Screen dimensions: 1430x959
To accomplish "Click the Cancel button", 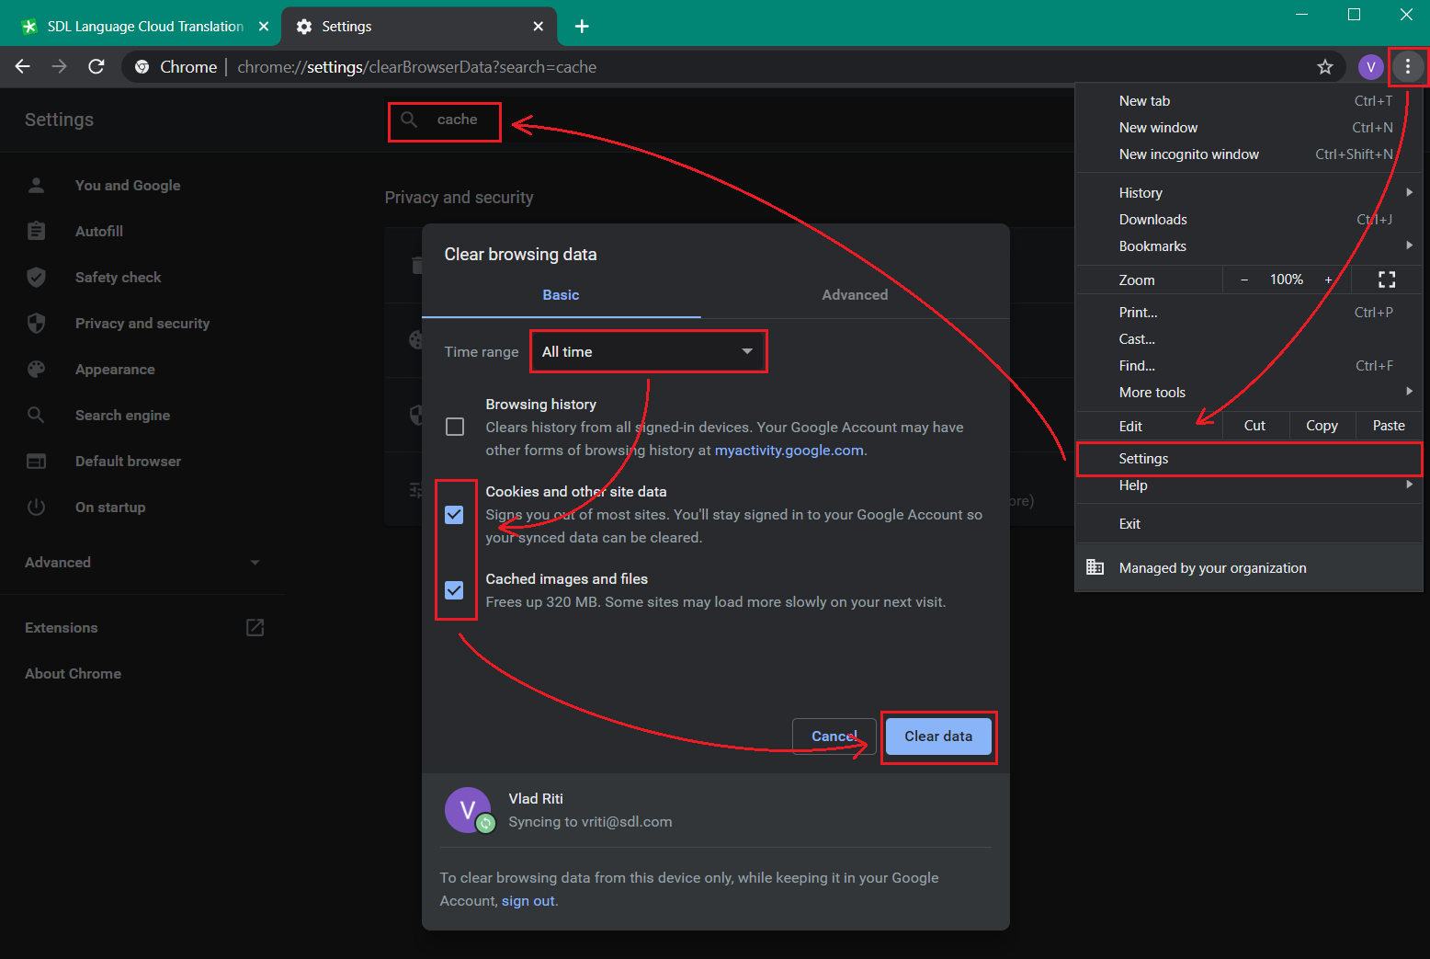I will click(834, 736).
